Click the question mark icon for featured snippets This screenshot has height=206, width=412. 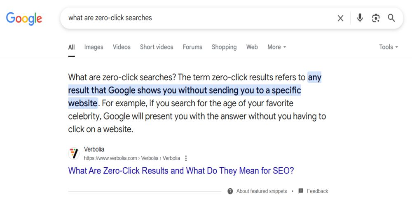(x=230, y=191)
